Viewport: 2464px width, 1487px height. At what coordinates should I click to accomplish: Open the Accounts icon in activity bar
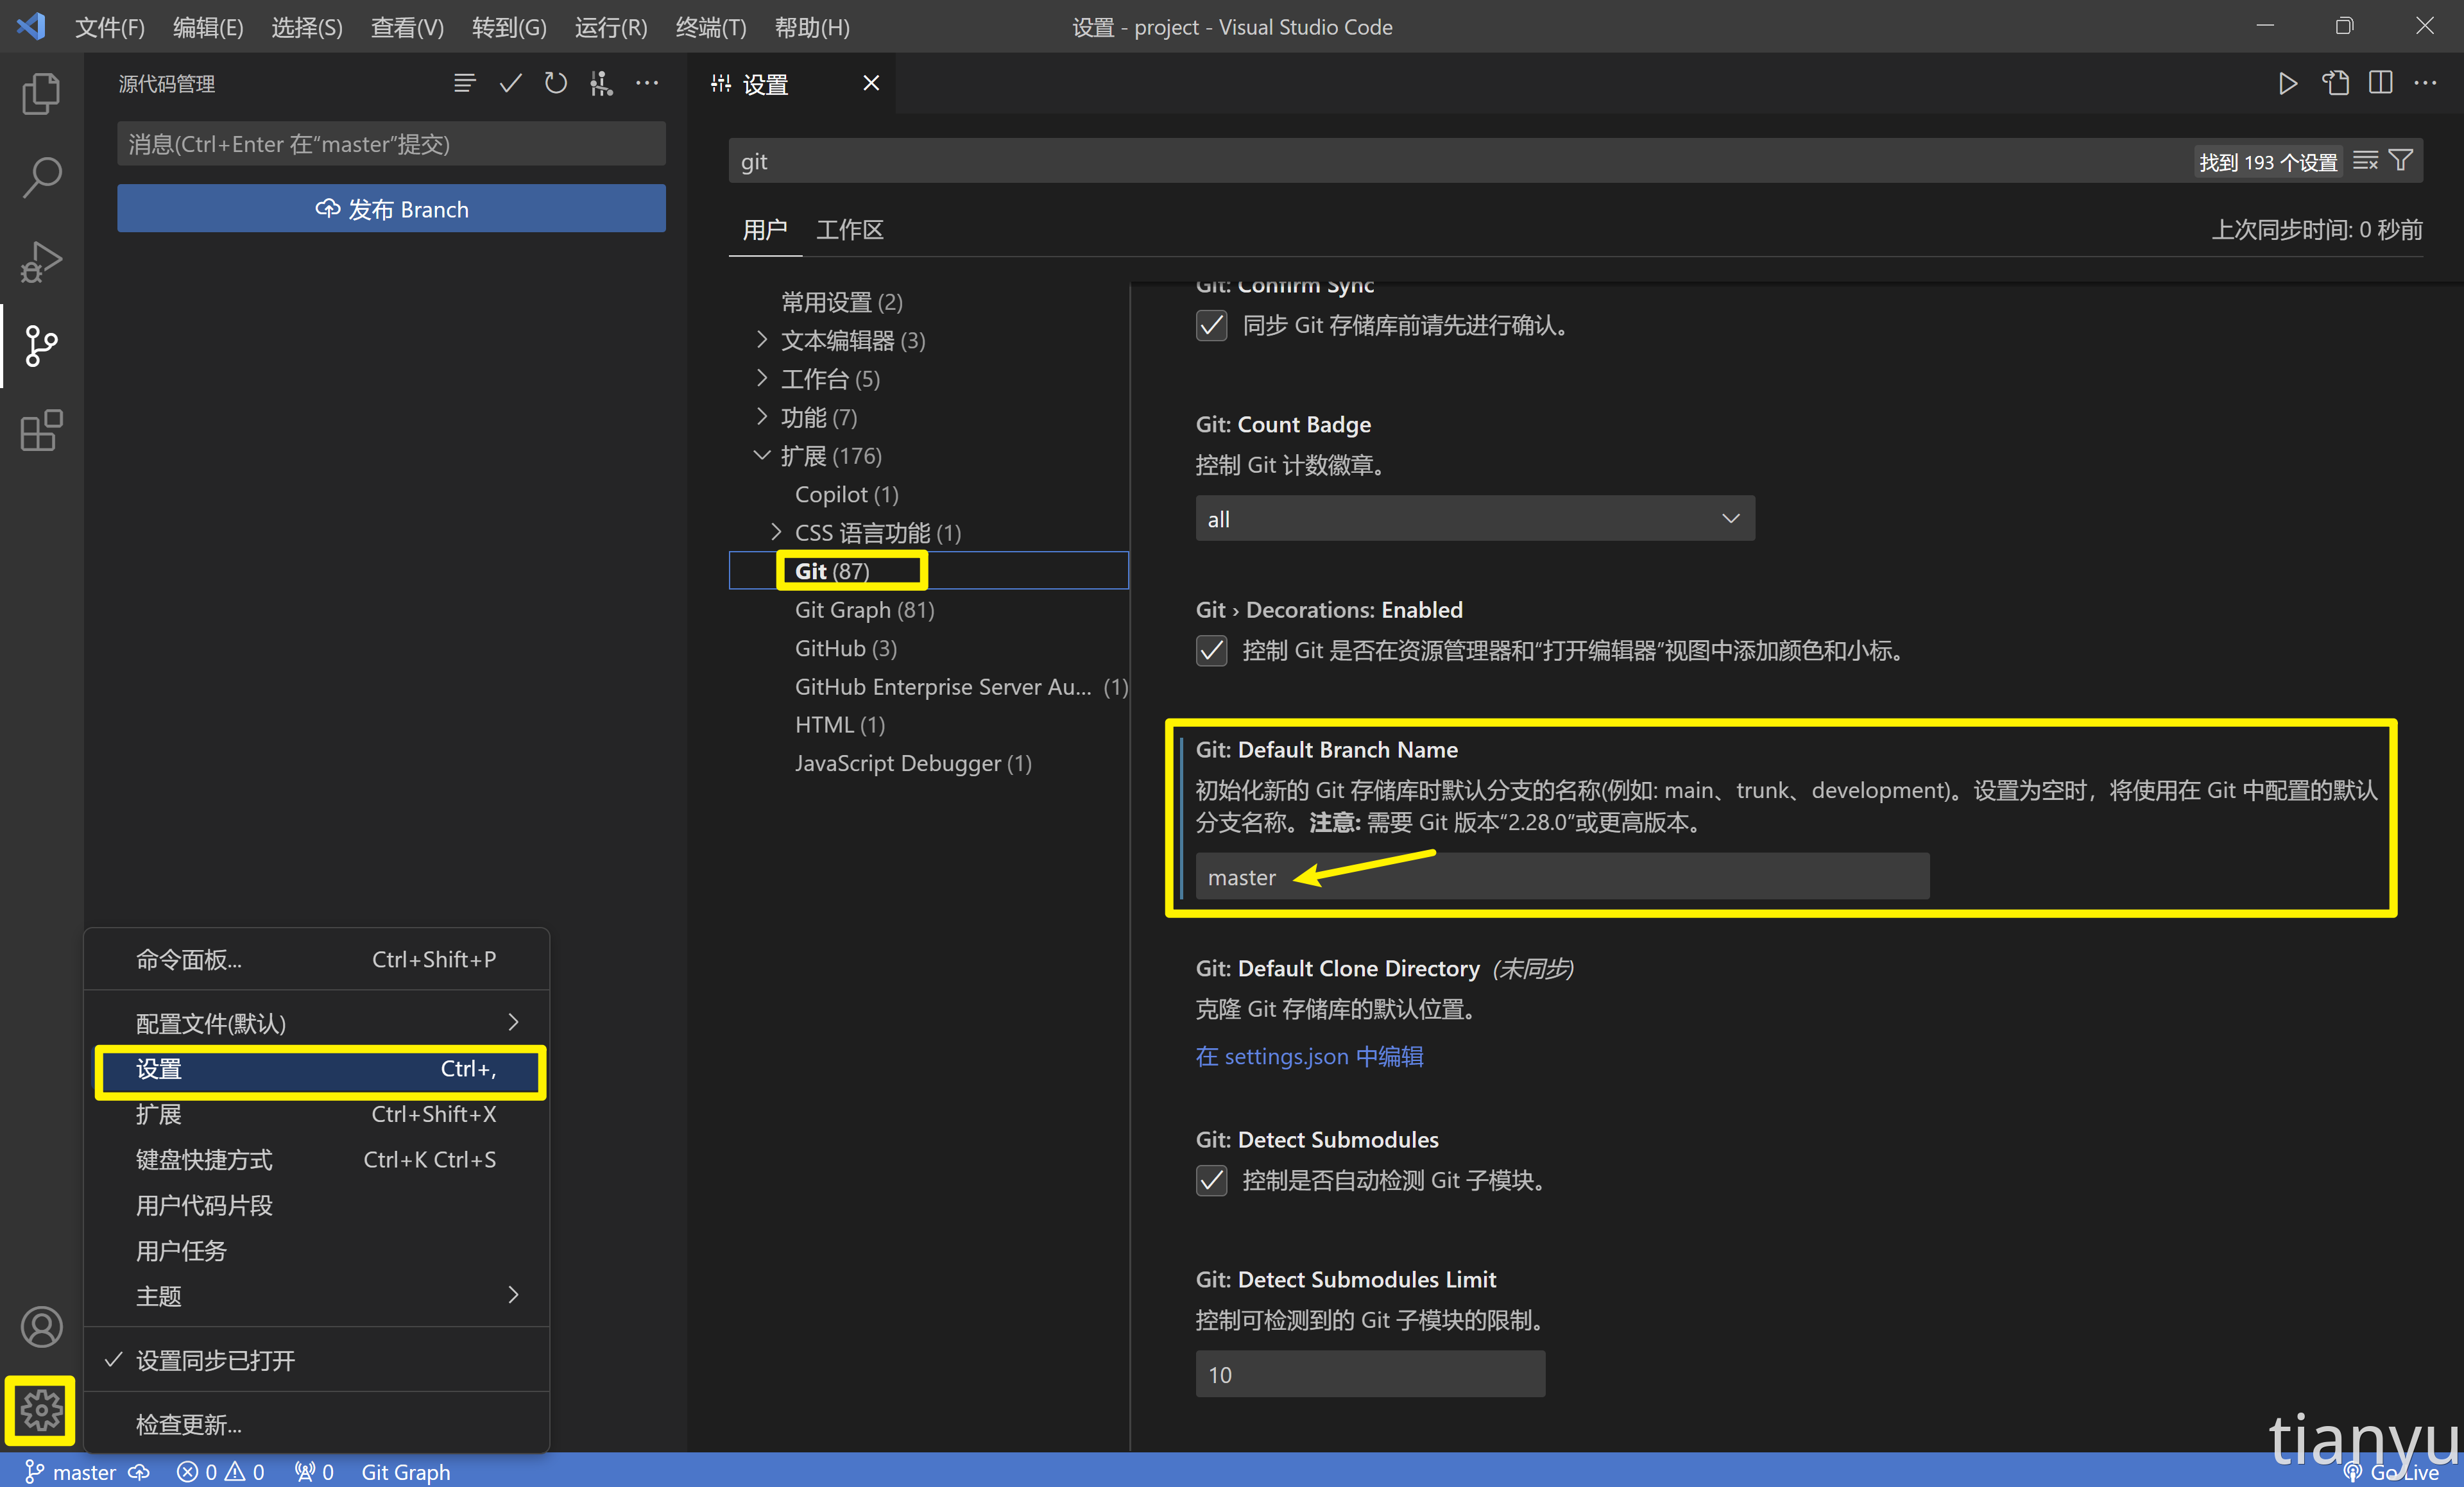click(x=41, y=1326)
